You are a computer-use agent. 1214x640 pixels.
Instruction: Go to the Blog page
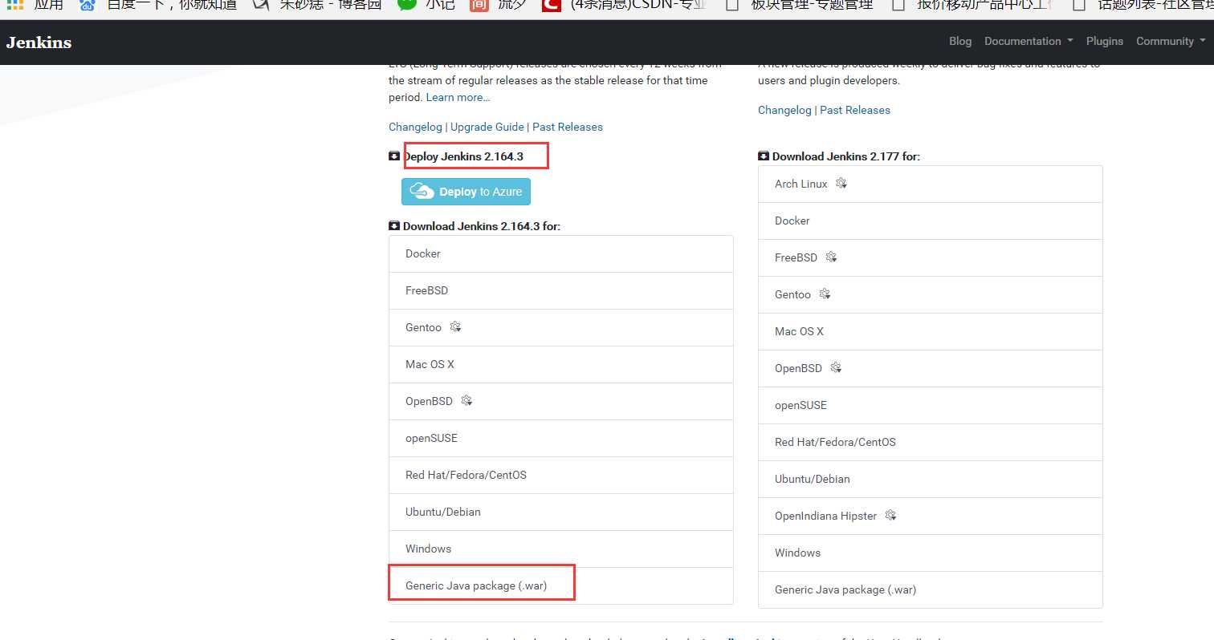[x=960, y=41]
